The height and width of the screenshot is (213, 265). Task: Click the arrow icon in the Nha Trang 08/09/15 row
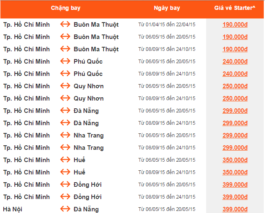point(65,148)
